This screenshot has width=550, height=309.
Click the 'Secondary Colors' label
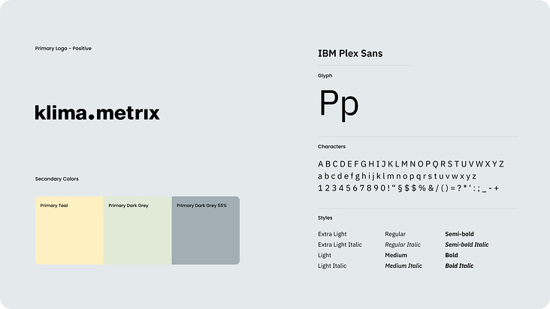[57, 178]
